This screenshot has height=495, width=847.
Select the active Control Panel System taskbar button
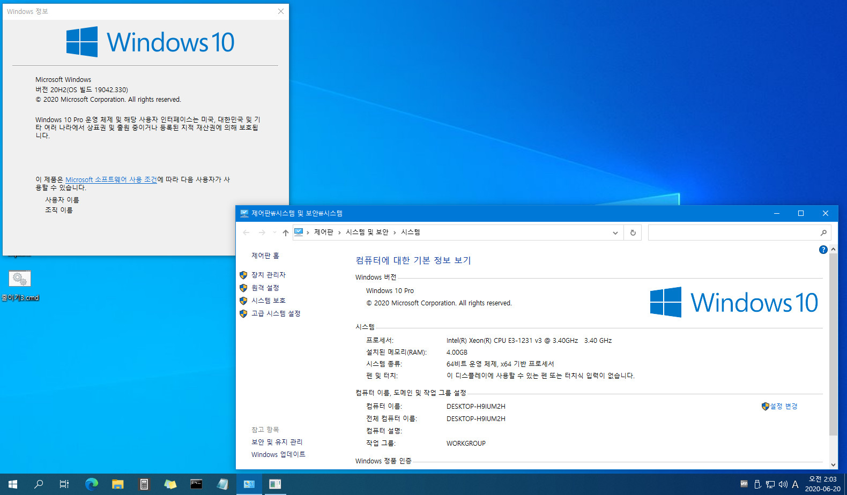tap(249, 484)
